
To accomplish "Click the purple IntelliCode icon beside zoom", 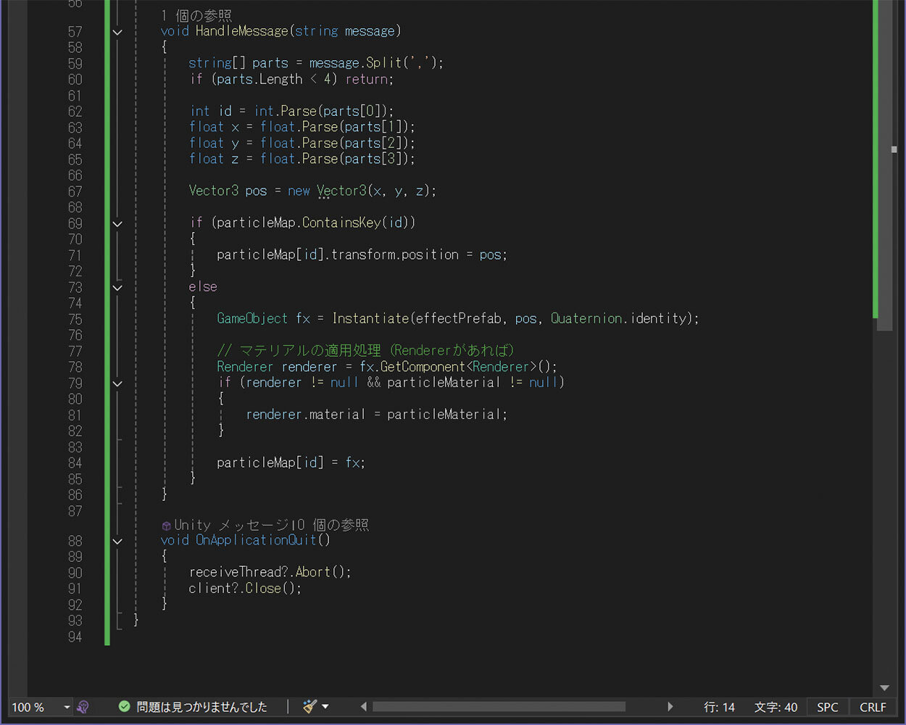I will pyautogui.click(x=83, y=706).
